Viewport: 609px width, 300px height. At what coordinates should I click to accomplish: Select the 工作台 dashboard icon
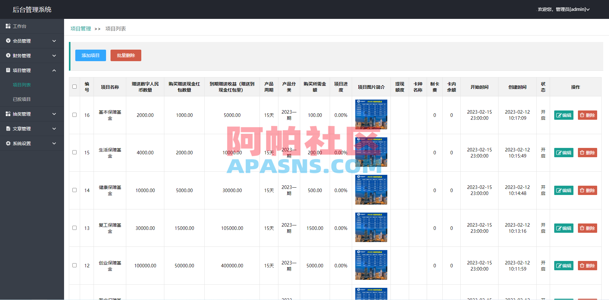click(8, 26)
